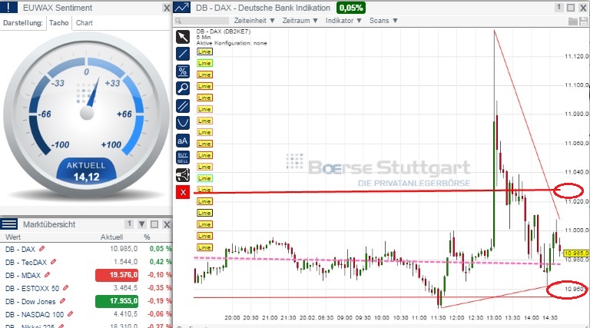Select the percent measurement tool

point(183,71)
